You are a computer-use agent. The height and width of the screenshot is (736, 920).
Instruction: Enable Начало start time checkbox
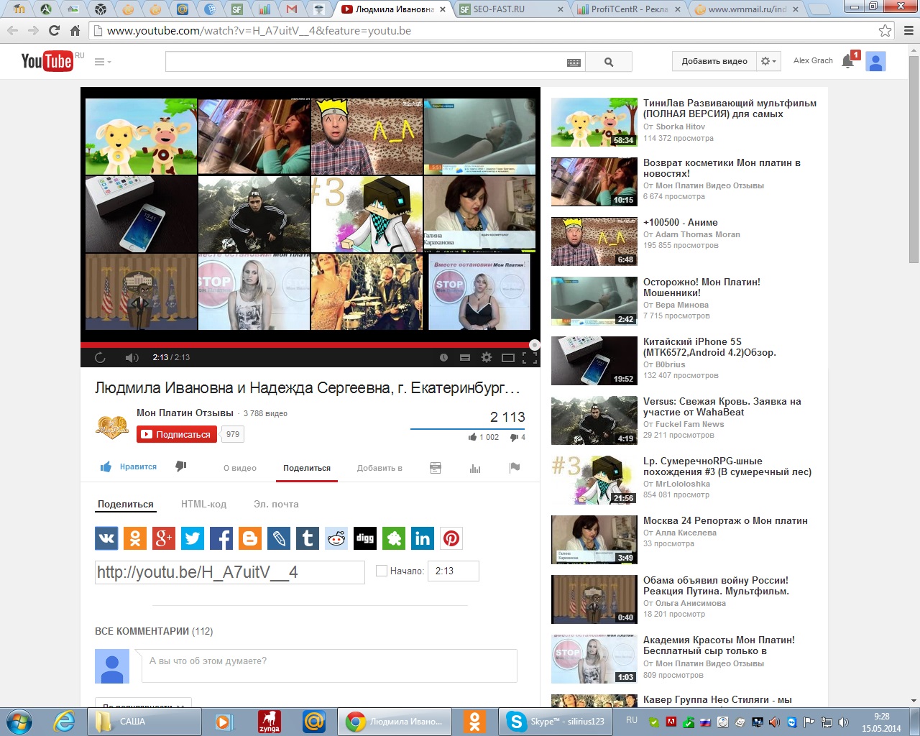(x=382, y=571)
